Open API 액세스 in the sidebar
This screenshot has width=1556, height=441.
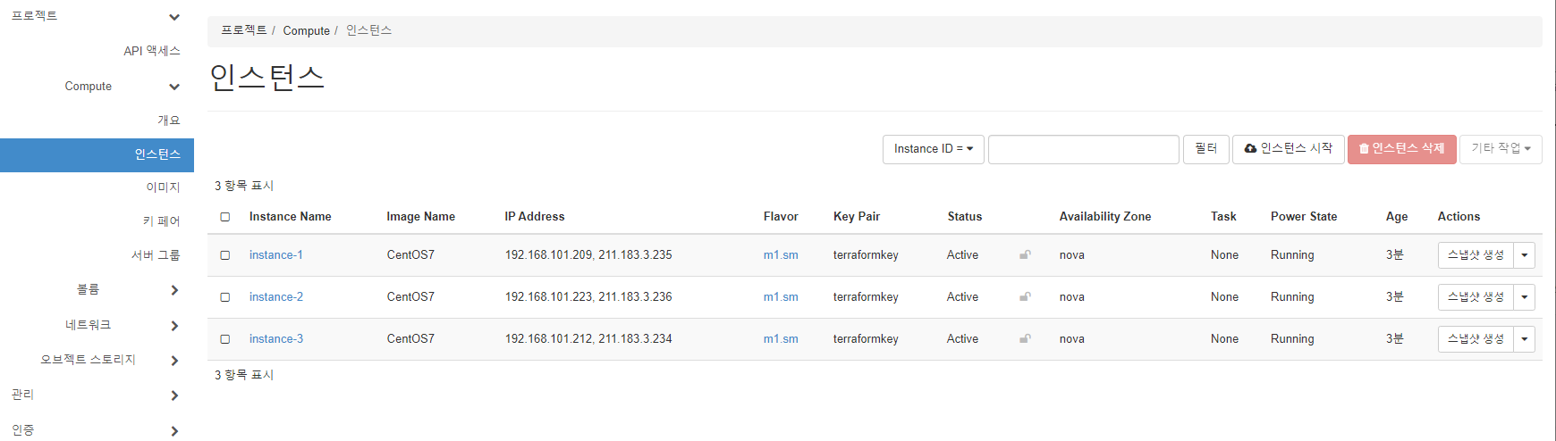(x=152, y=51)
